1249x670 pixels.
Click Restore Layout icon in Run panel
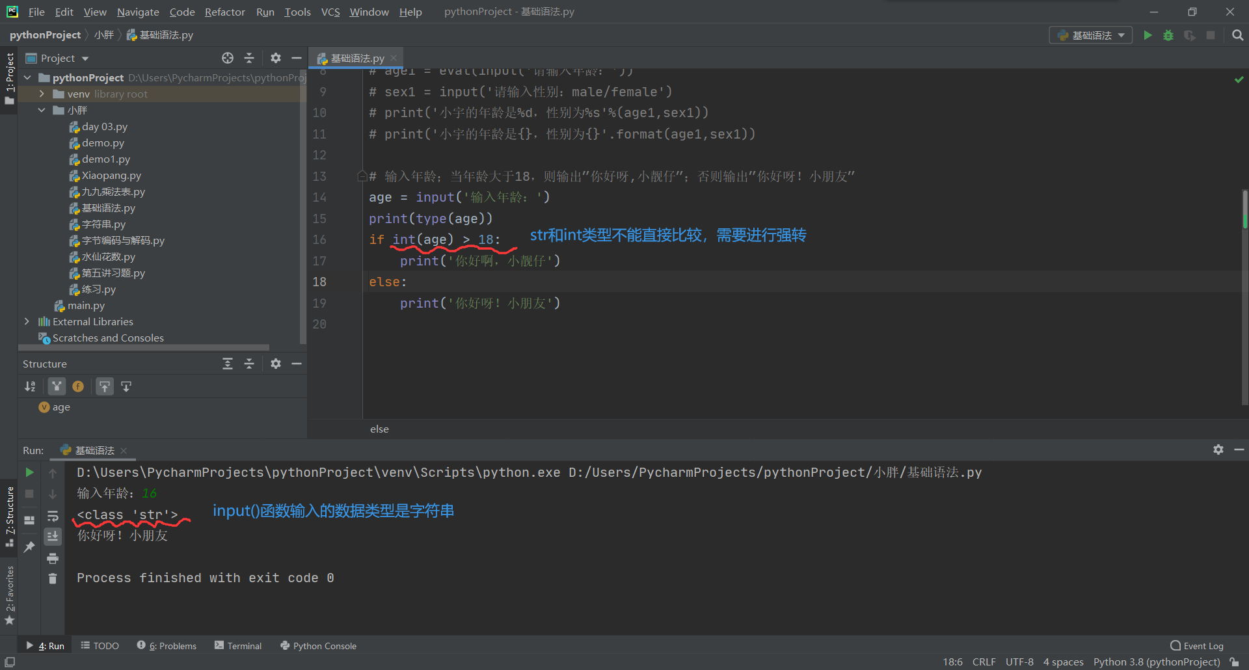(29, 520)
